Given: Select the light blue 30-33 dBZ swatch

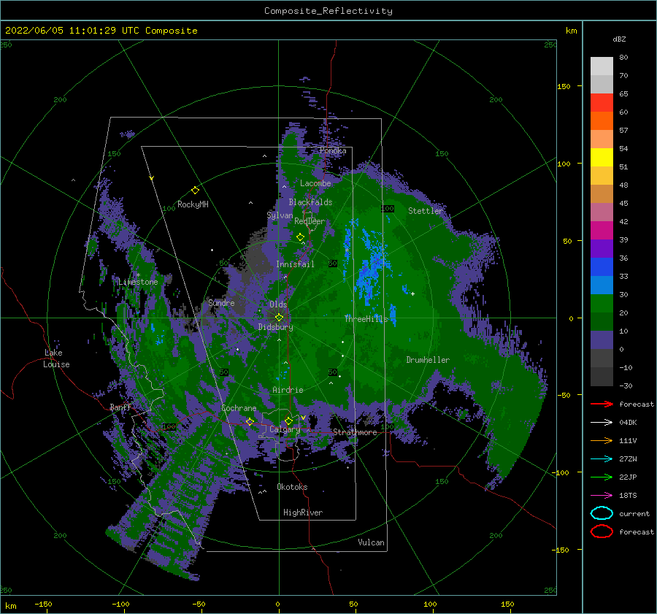Looking at the screenshot, I should [x=602, y=285].
